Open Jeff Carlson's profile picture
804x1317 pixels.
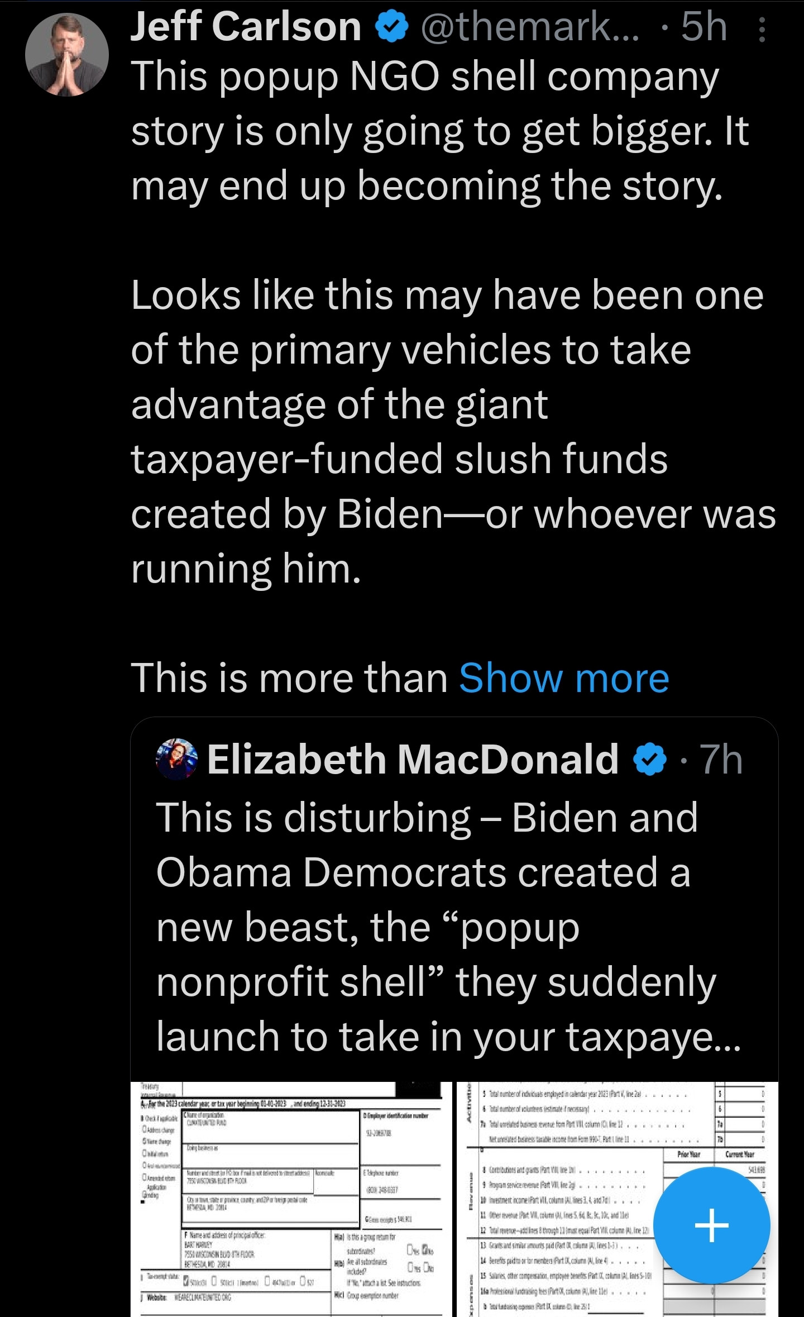point(67,55)
